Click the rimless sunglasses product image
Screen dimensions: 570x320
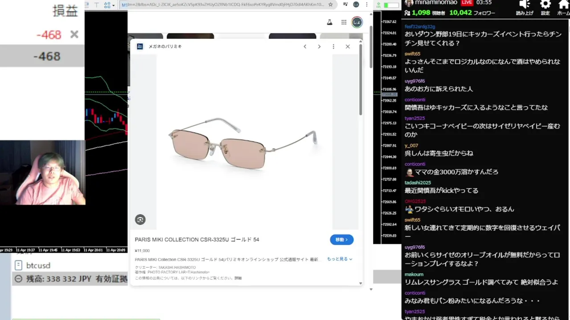[x=244, y=142]
